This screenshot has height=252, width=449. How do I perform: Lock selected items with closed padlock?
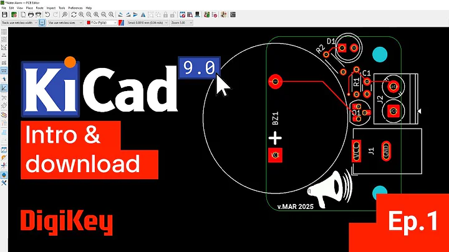click(x=165, y=14)
